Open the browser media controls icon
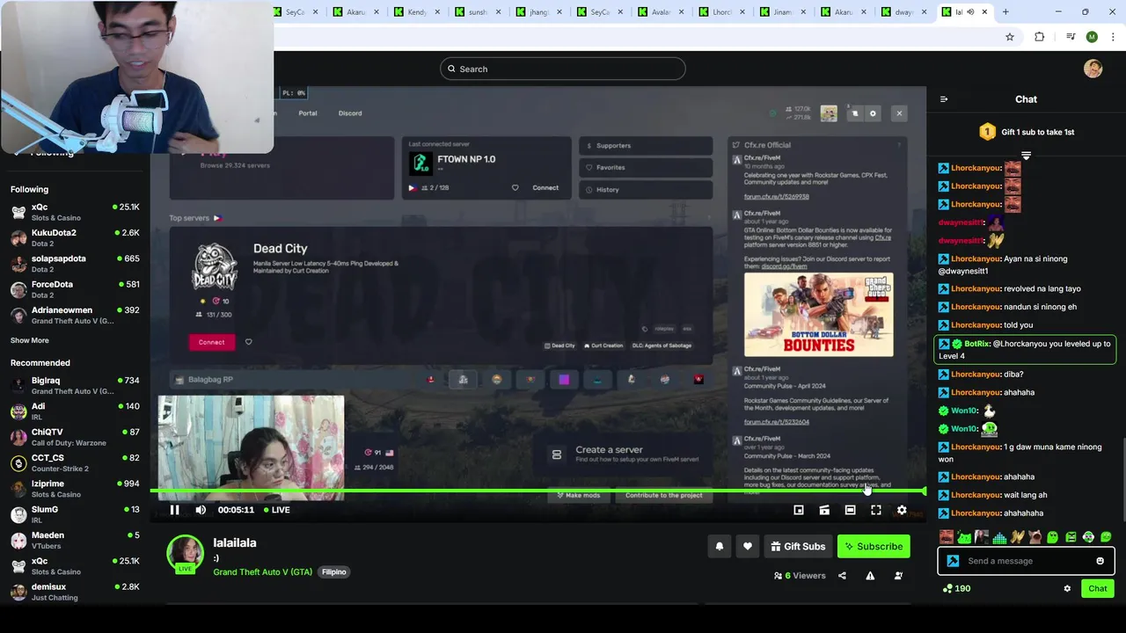This screenshot has height=633, width=1126. pyautogui.click(x=1071, y=37)
